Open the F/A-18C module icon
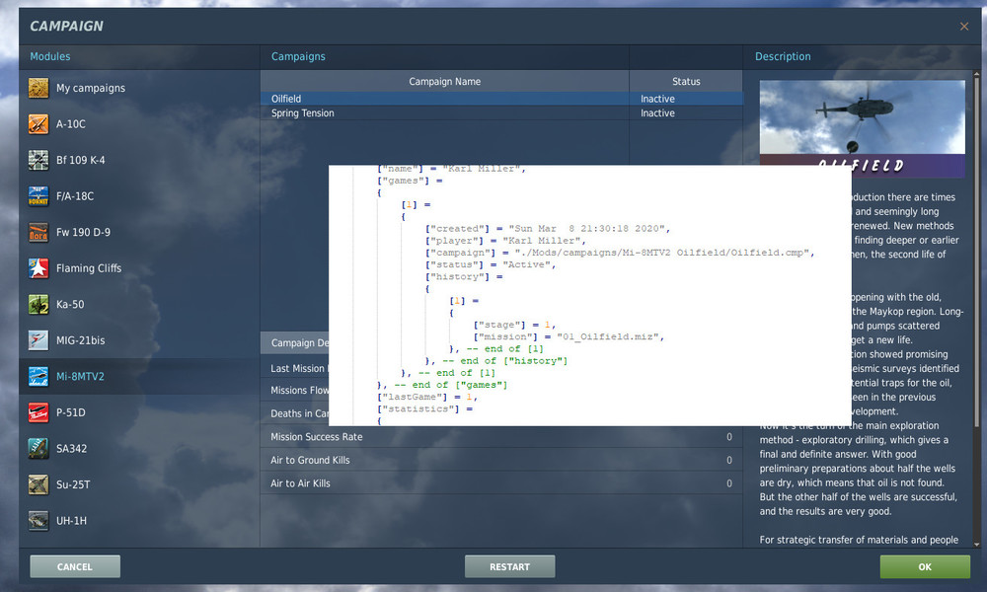The height and width of the screenshot is (592, 987). (x=38, y=196)
